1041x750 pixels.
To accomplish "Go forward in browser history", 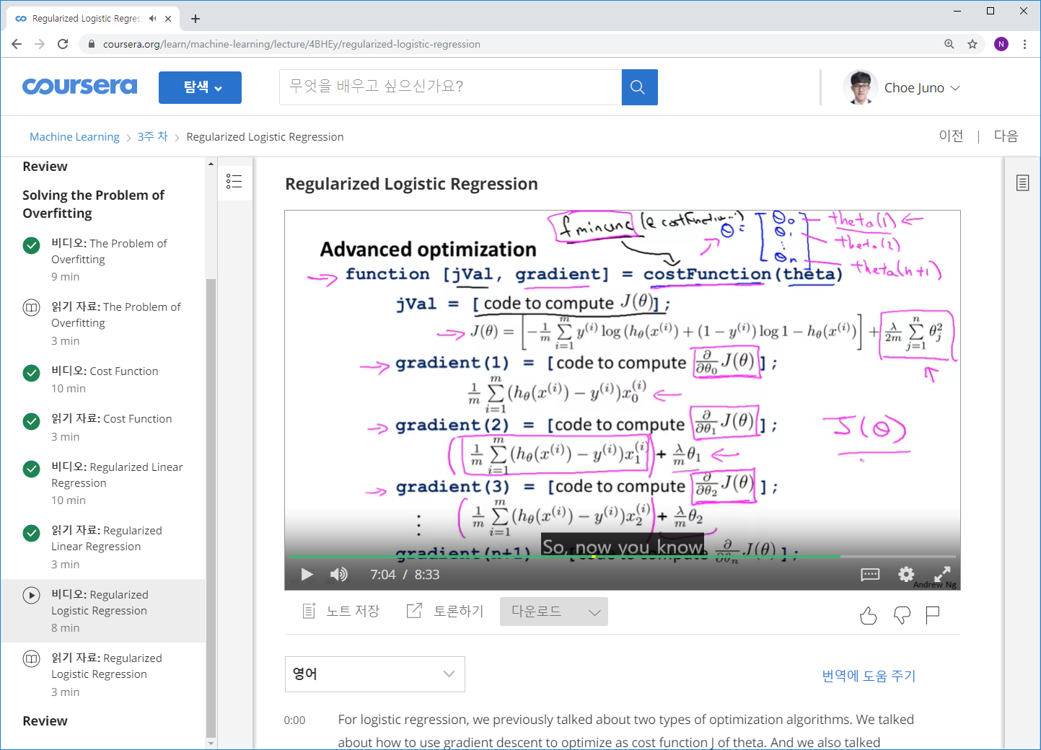I will [40, 44].
